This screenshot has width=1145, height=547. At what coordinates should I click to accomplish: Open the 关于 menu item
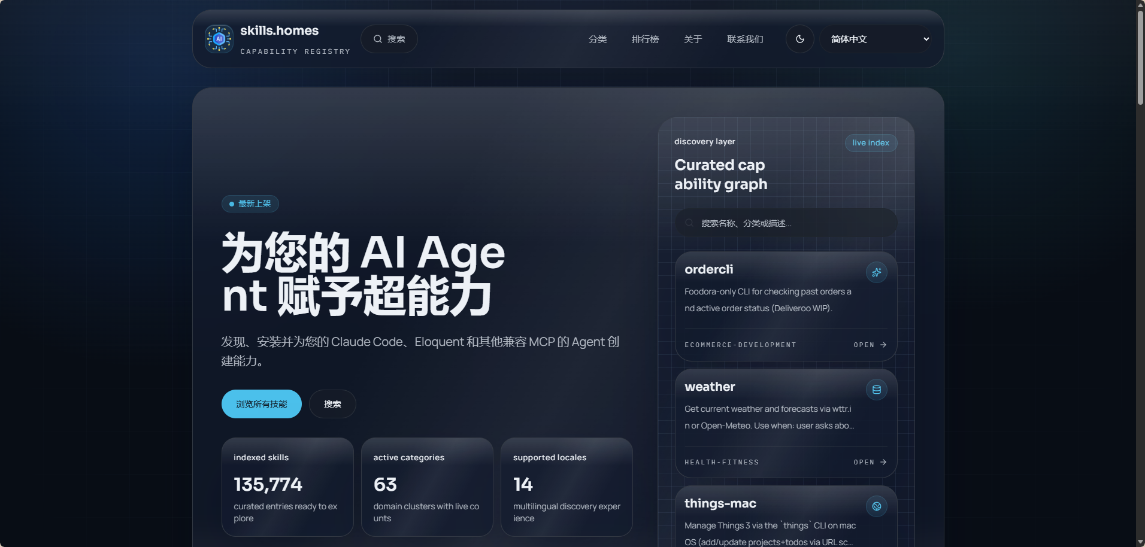point(693,39)
